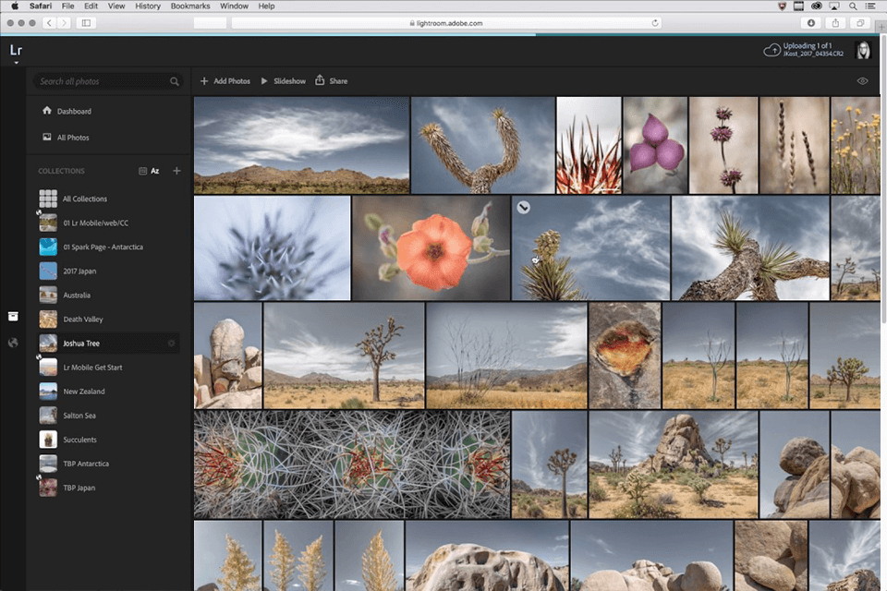The height and width of the screenshot is (591, 887).
Task: Click Safari share sheet icon
Action: tap(835, 22)
